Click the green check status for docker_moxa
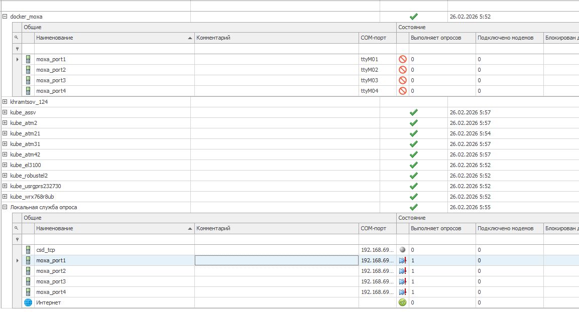This screenshot has width=579, height=312. (x=414, y=17)
